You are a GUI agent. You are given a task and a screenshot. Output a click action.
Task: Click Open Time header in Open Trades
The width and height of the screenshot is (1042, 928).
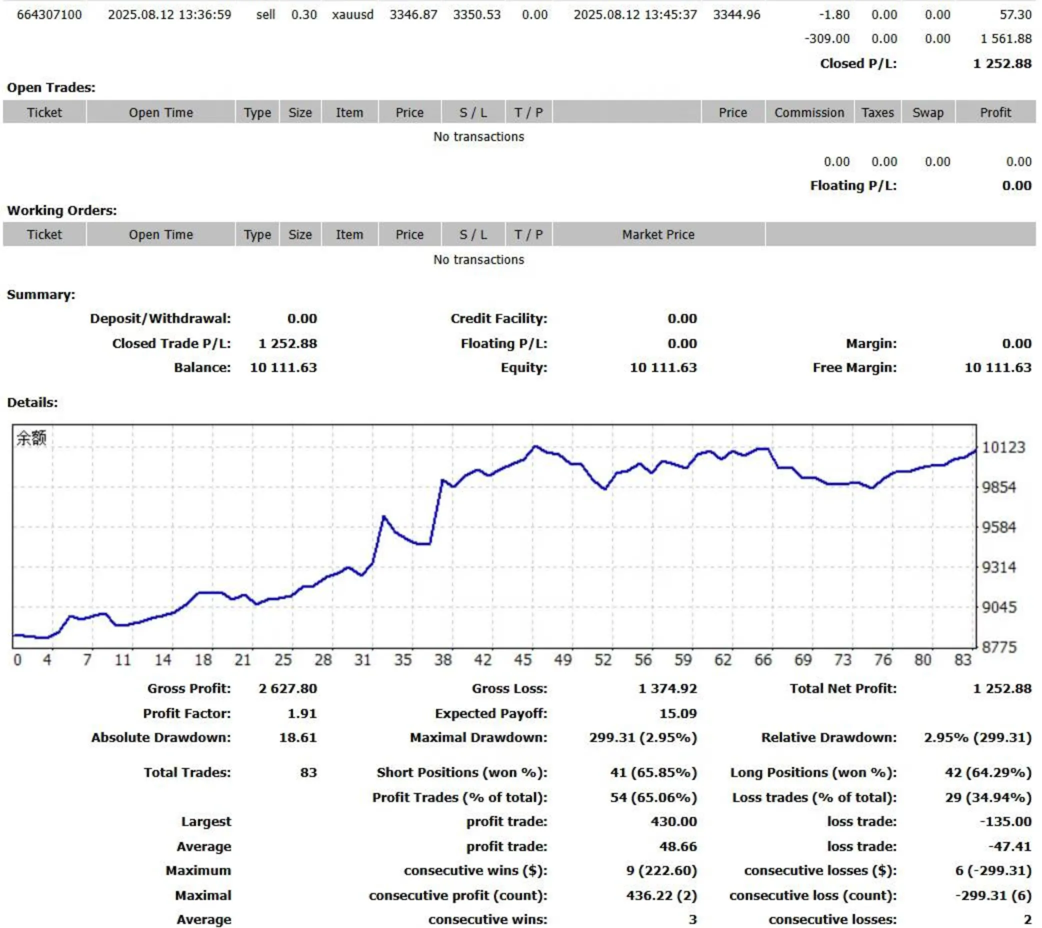pyautogui.click(x=160, y=112)
